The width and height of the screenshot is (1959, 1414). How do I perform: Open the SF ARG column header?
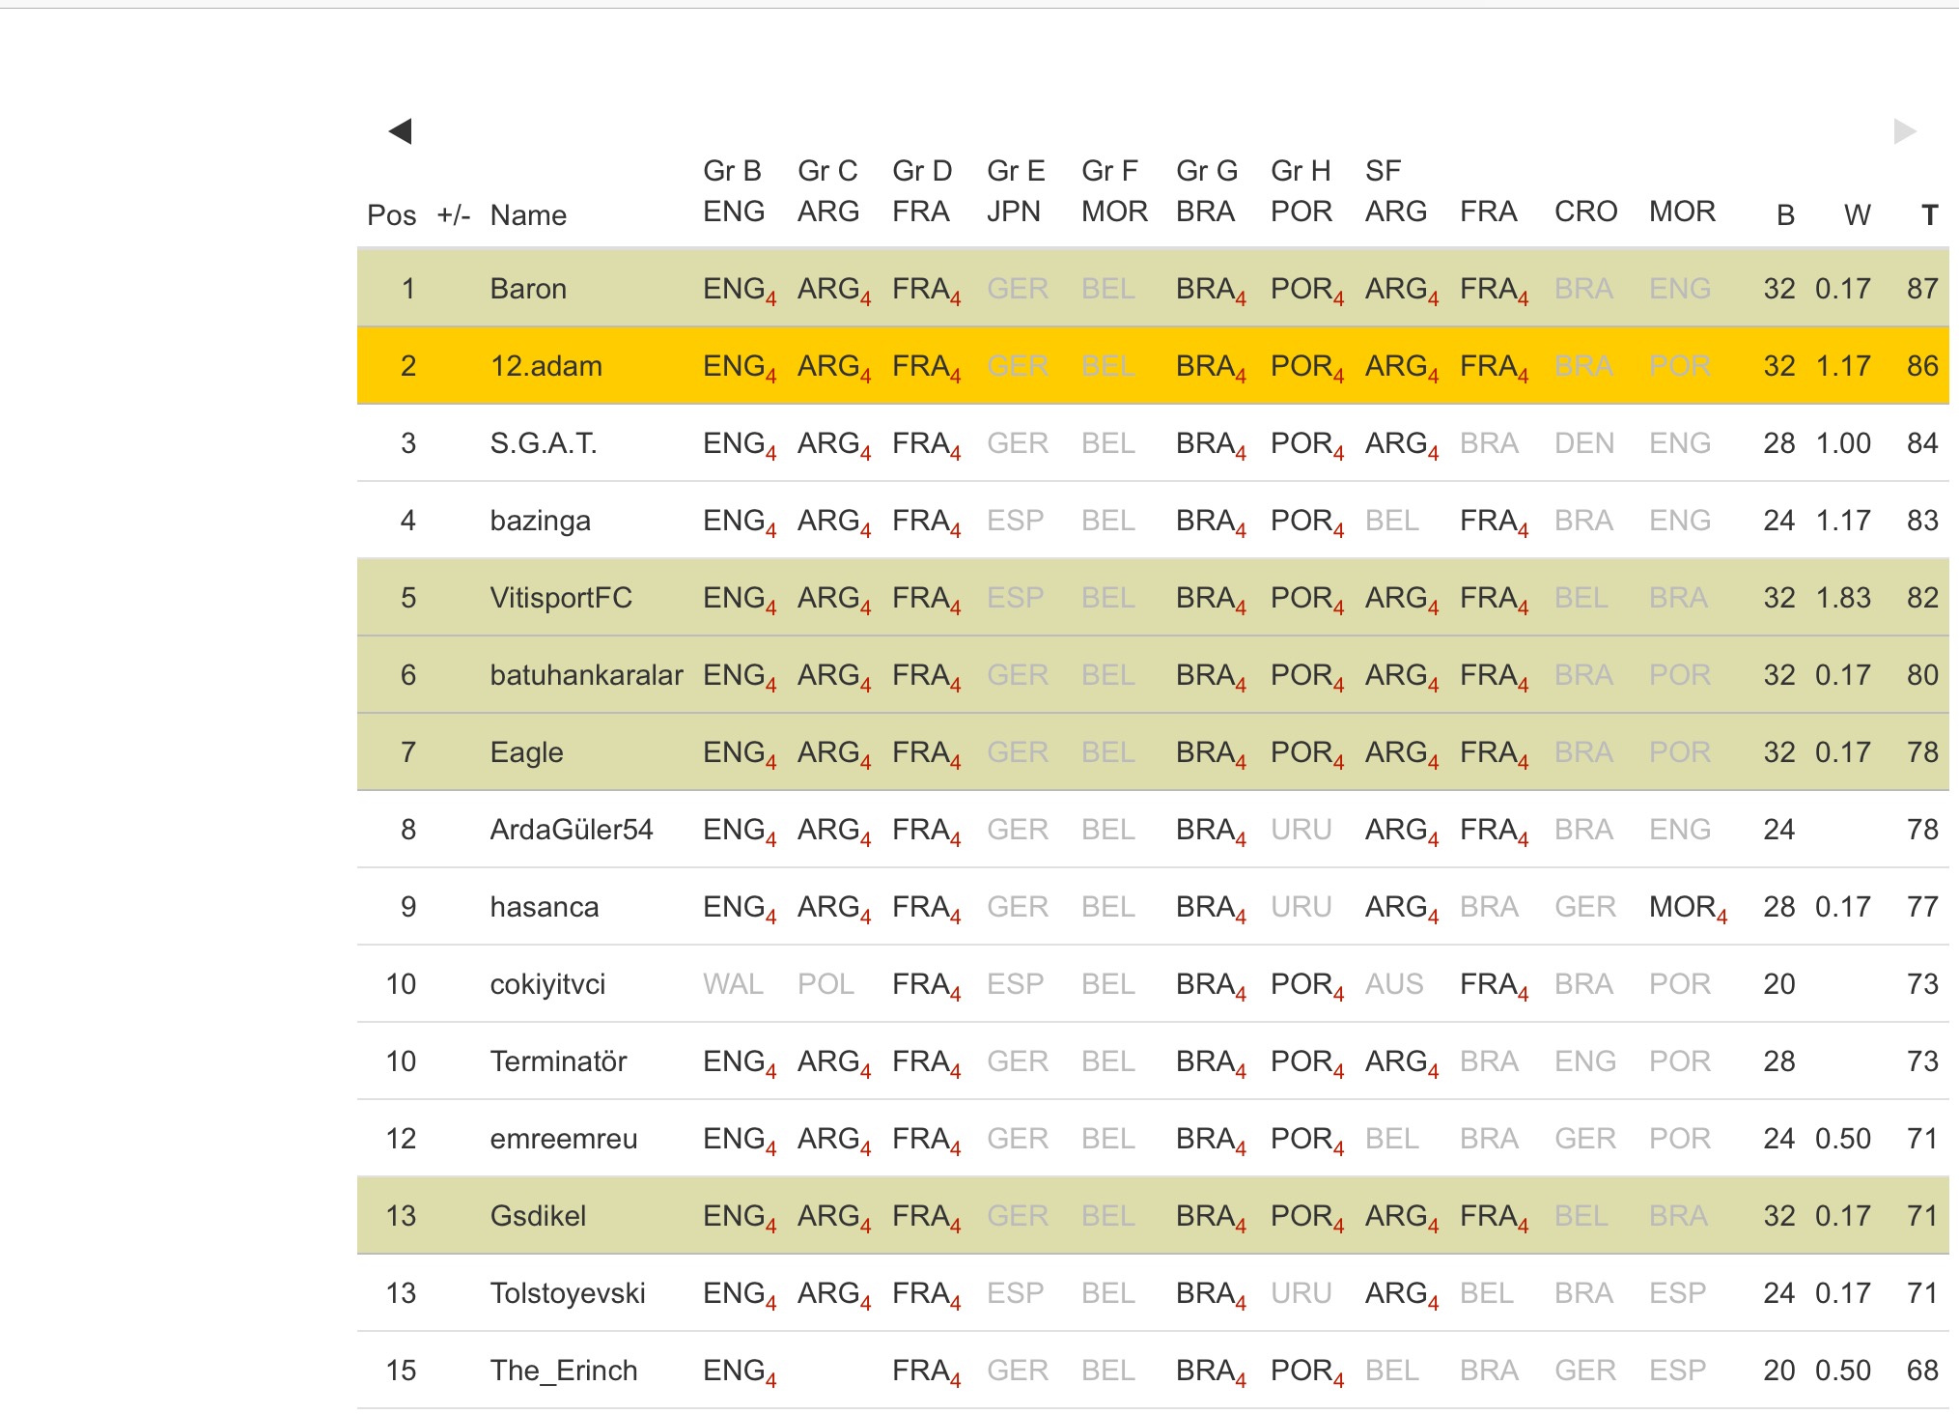[x=1395, y=191]
